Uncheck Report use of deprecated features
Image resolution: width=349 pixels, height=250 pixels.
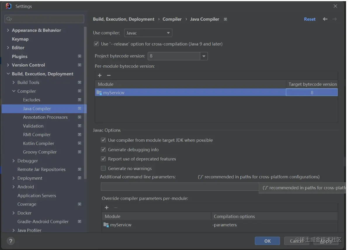[103, 159]
